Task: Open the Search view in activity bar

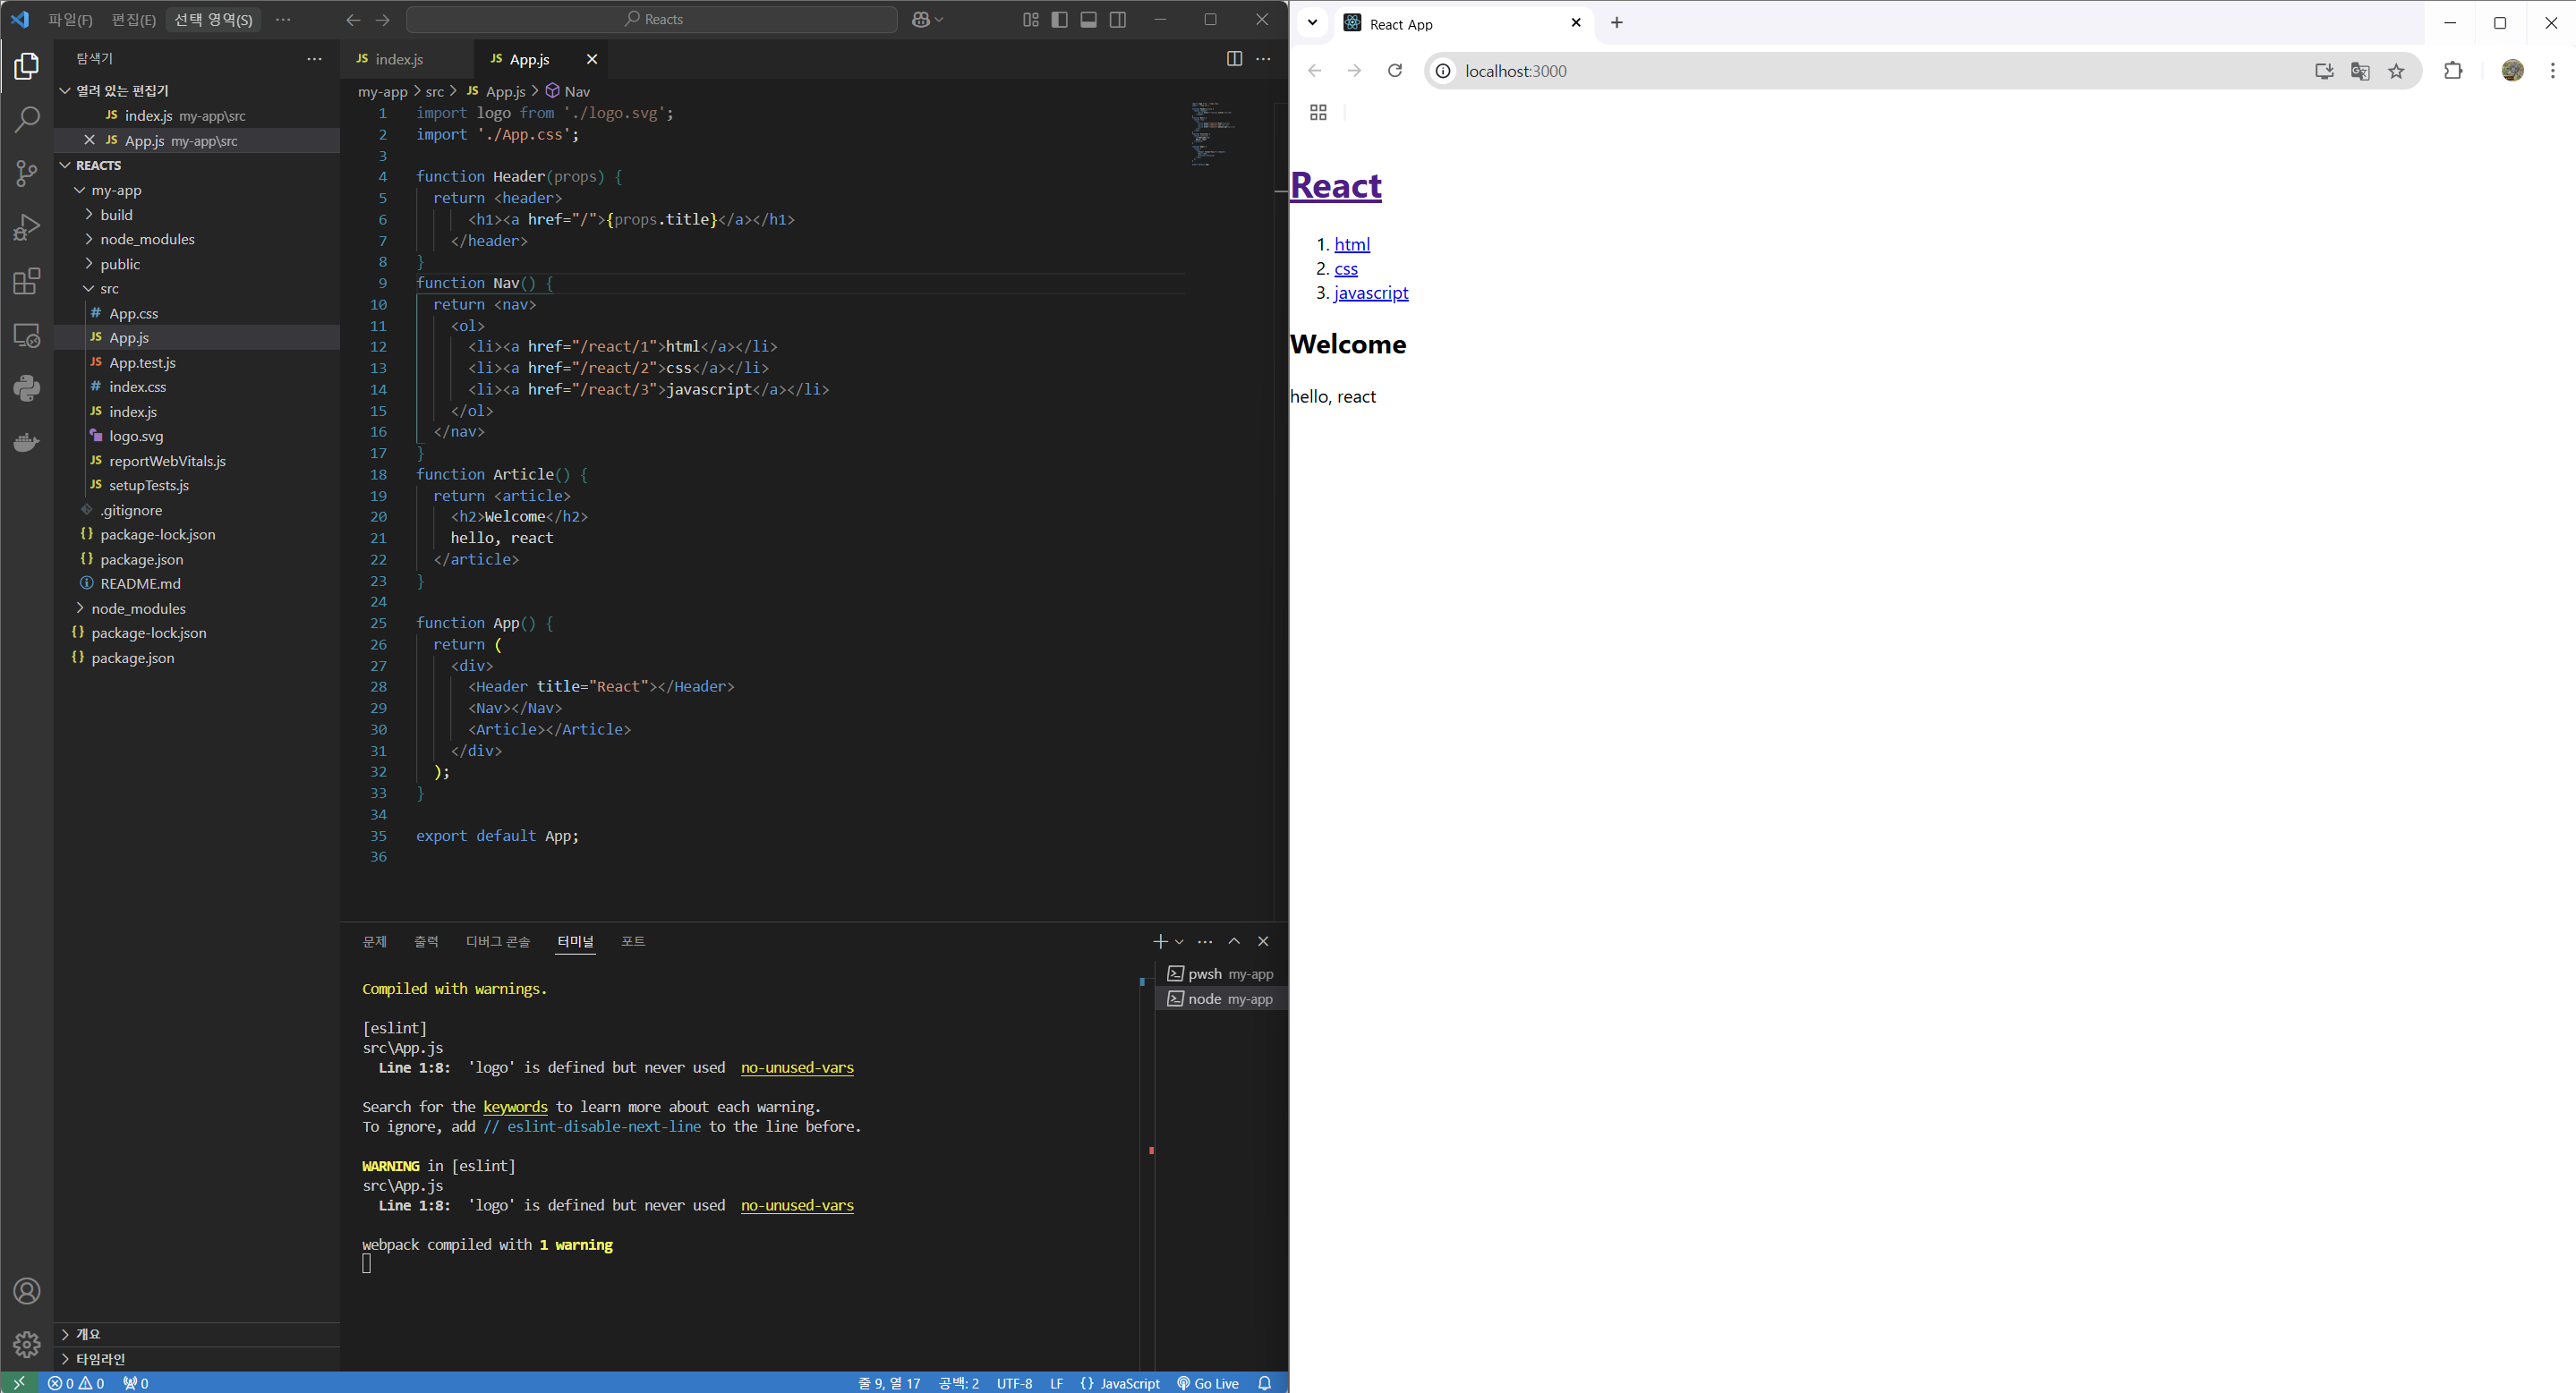Action: pos(27,119)
